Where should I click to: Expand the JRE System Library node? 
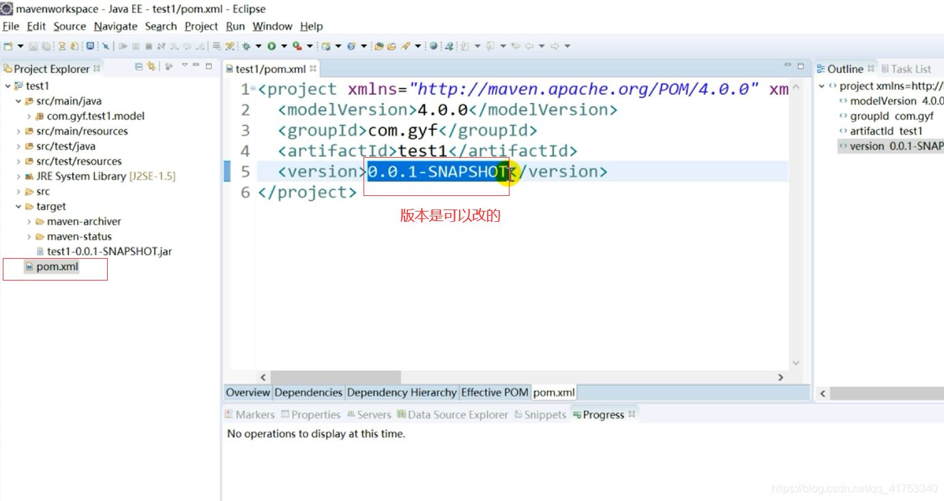coord(18,176)
